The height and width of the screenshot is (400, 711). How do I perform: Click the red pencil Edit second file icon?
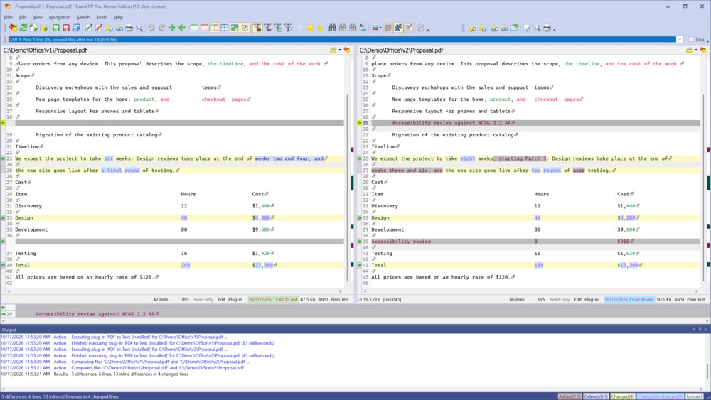pyautogui.click(x=98, y=28)
